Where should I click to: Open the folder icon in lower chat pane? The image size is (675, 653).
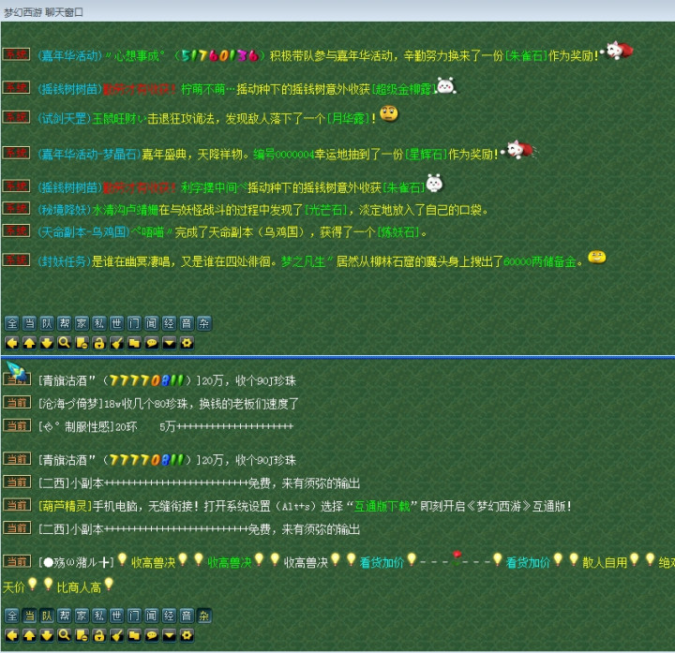[134, 635]
